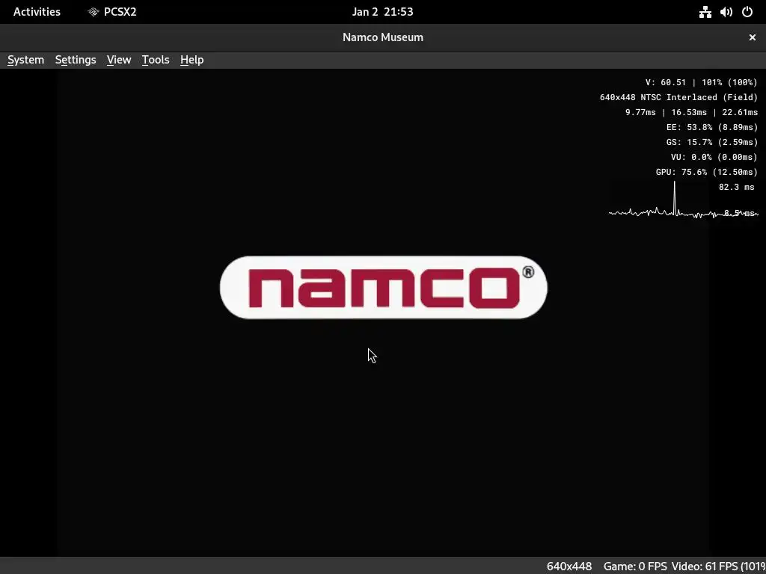Click the 82.3 ms graph label
Image resolution: width=766 pixels, height=574 pixels.
[x=737, y=187]
